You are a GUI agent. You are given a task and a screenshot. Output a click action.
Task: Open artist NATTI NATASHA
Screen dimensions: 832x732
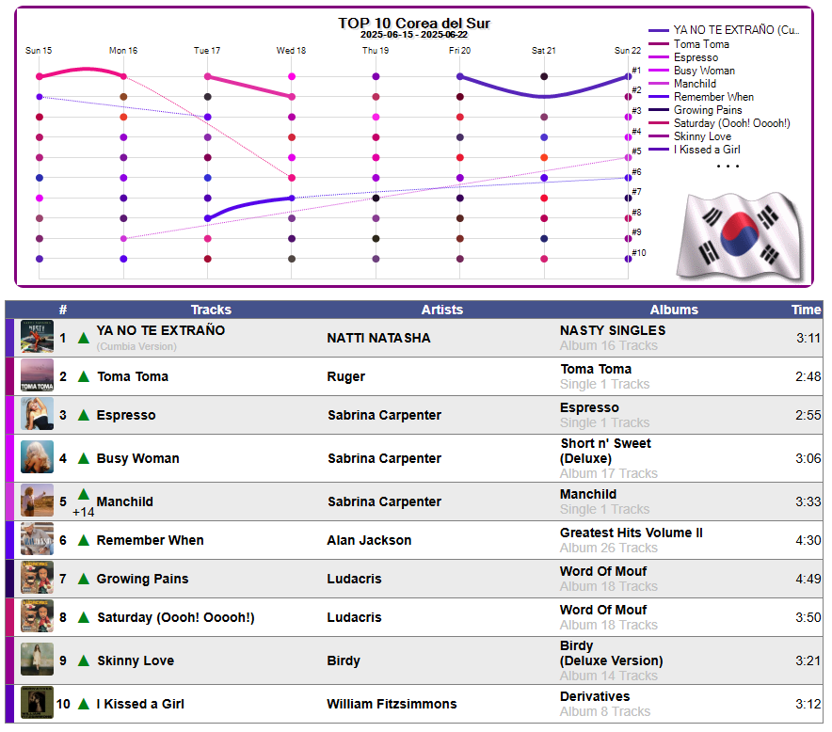pyautogui.click(x=378, y=338)
